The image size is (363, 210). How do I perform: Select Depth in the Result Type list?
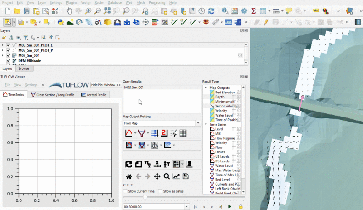pyautogui.click(x=220, y=97)
